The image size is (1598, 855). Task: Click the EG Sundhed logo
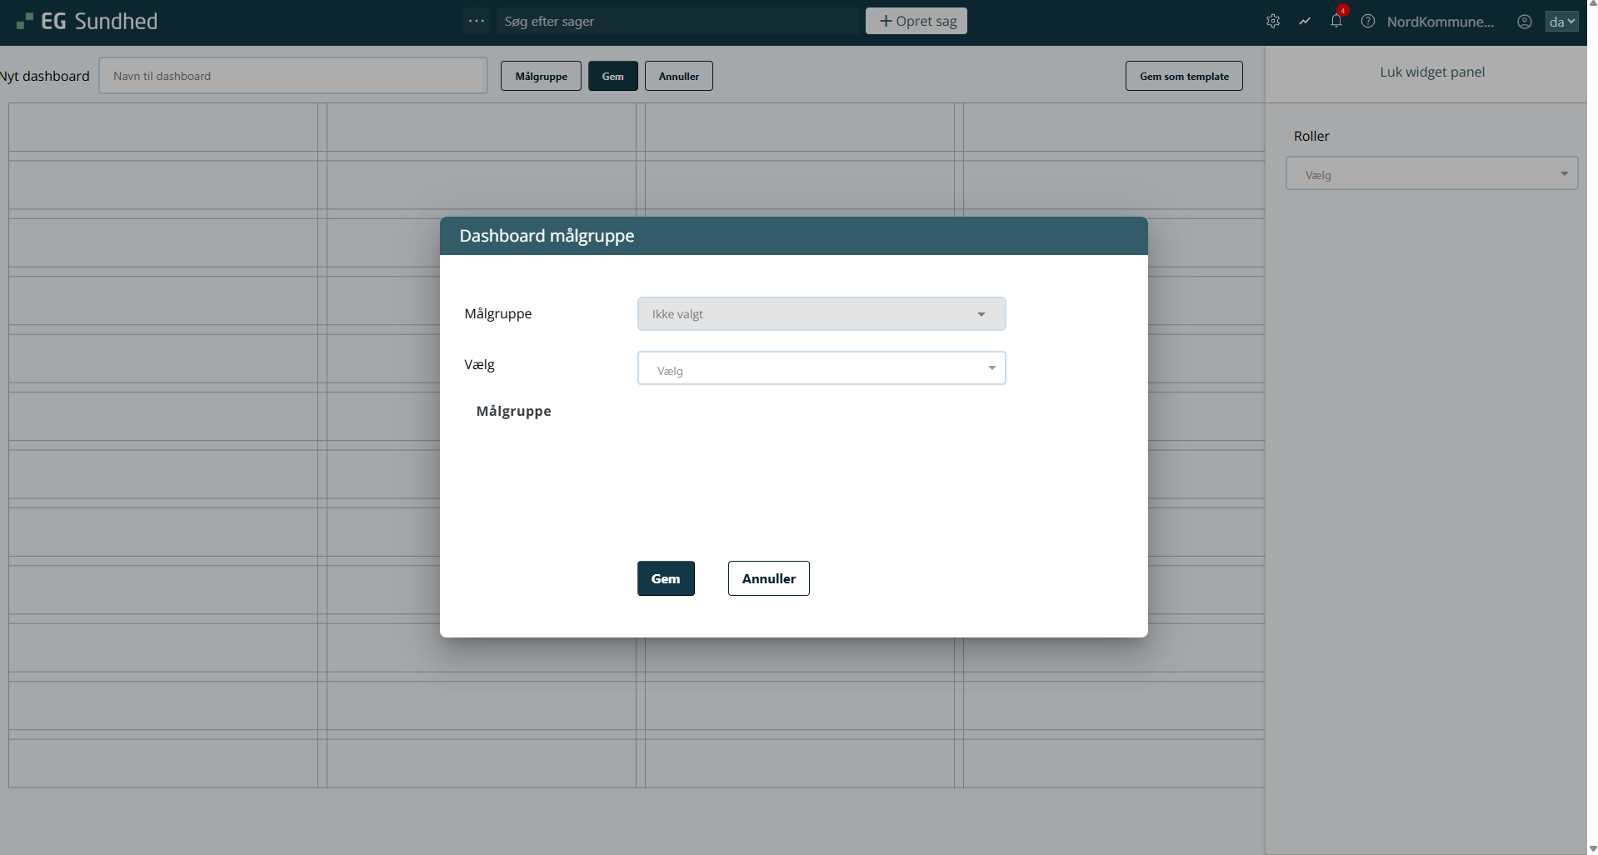pos(87,22)
